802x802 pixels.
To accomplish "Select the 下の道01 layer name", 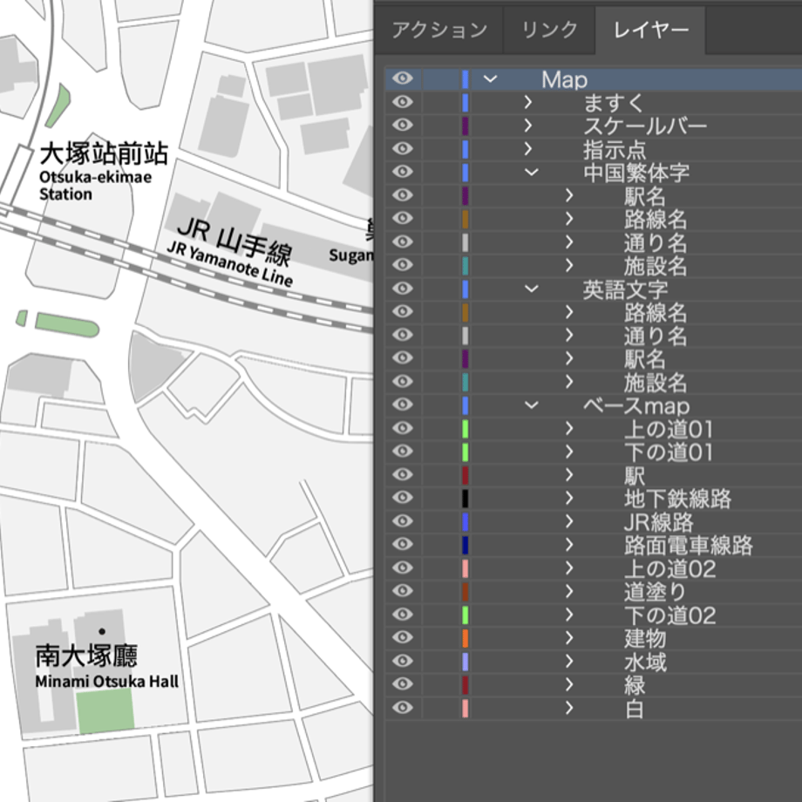I will pos(669,452).
